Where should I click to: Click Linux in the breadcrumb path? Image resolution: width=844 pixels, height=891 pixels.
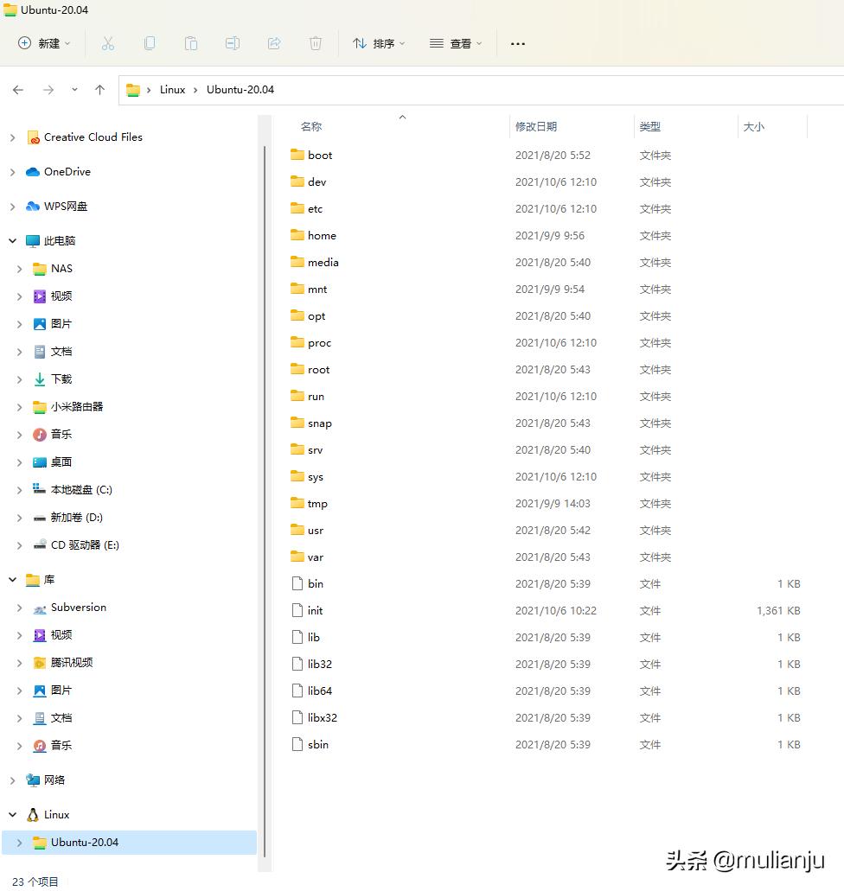click(x=172, y=89)
